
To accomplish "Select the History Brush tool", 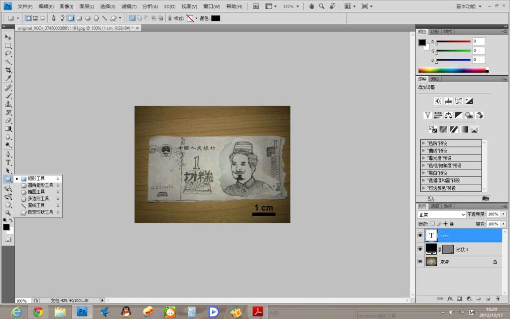I will 8,112.
